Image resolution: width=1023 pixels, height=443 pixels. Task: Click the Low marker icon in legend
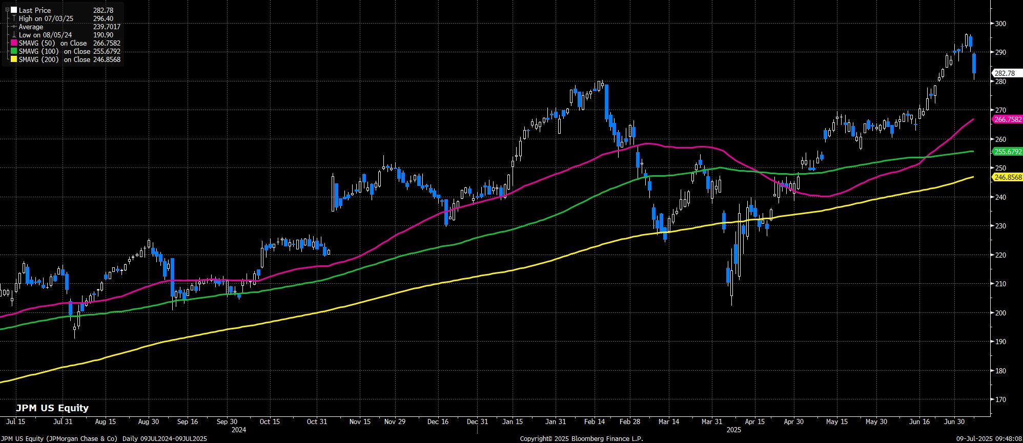point(14,35)
